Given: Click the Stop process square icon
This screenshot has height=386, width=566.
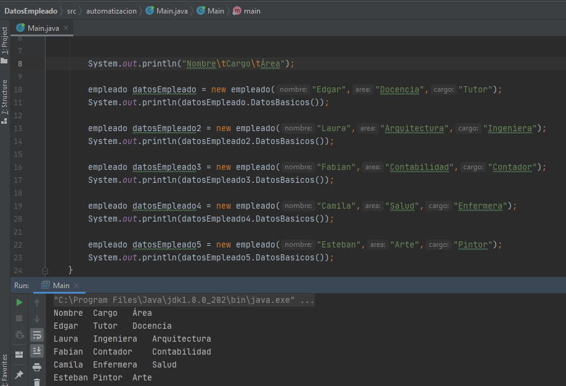Looking at the screenshot, I should [19, 318].
